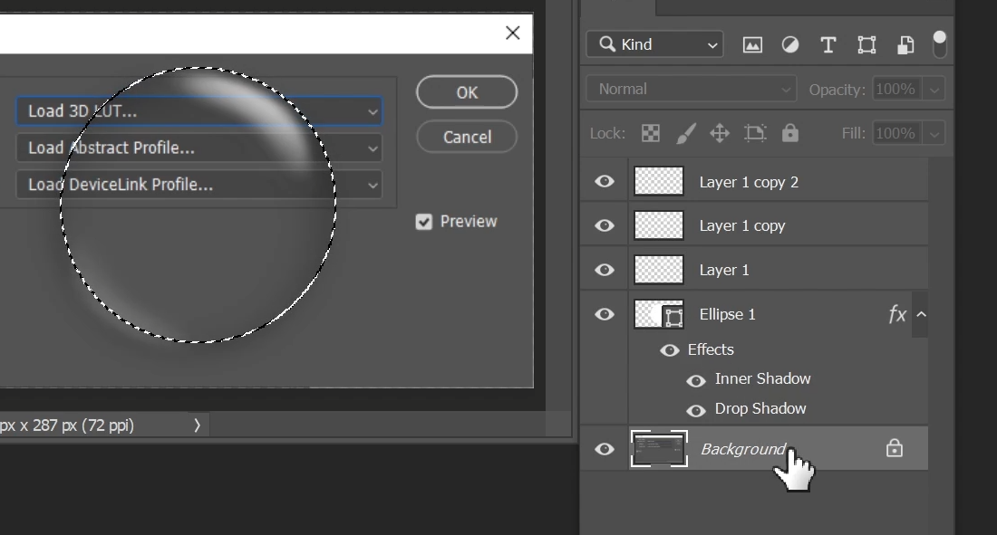Select the Layer 1 name
This screenshot has width=997, height=535.
pos(724,270)
